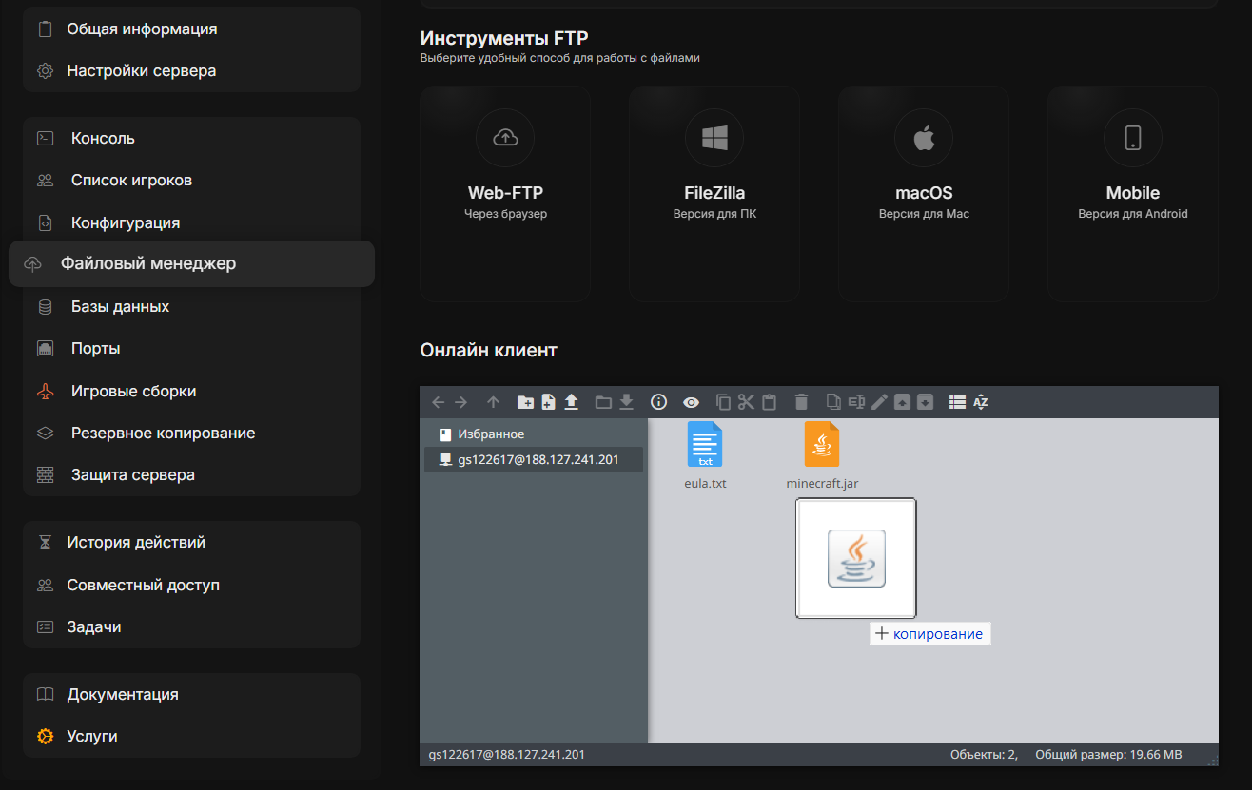Open the Web-FTP card

click(505, 194)
